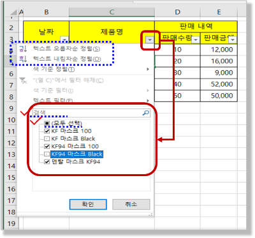
Task: Choose "(열 C)"에서 필터 해제 entry
Action: pos(85,80)
